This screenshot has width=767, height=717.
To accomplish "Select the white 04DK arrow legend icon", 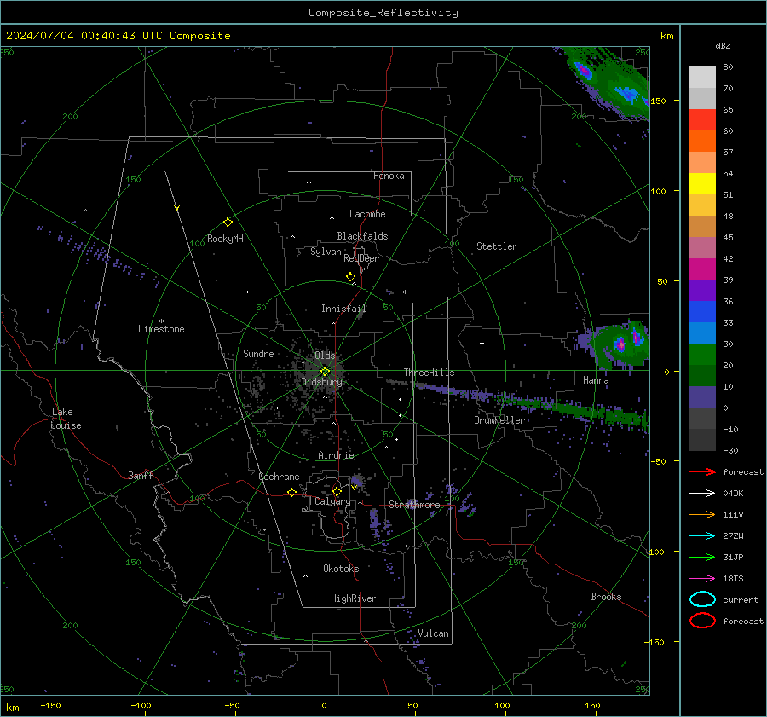I will [x=702, y=493].
